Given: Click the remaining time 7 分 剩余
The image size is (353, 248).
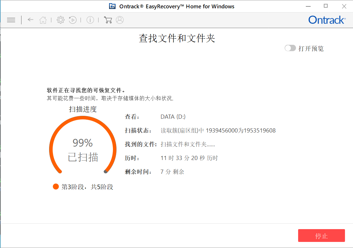Looking at the screenshot, I should pyautogui.click(x=172, y=172).
